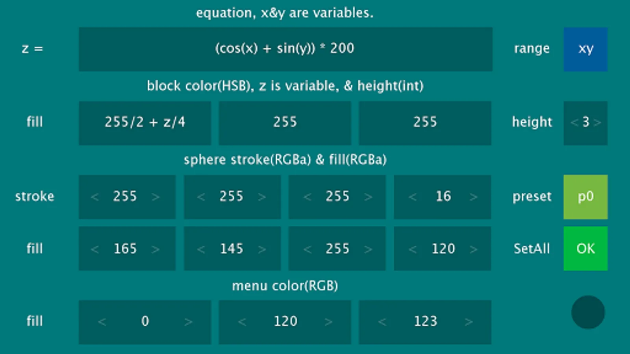Increase the sphere fill red value 165
Viewport: 630px width, 354px height.
click(x=156, y=249)
